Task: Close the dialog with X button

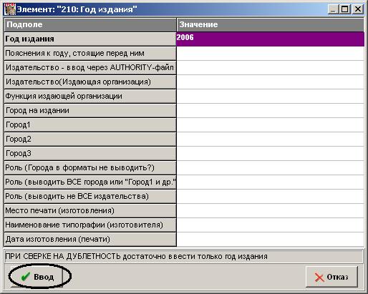Action: [x=358, y=9]
